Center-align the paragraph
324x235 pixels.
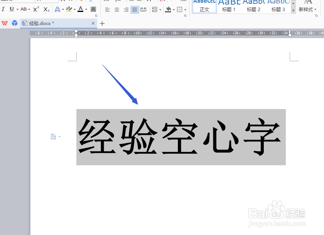(x=116, y=9)
